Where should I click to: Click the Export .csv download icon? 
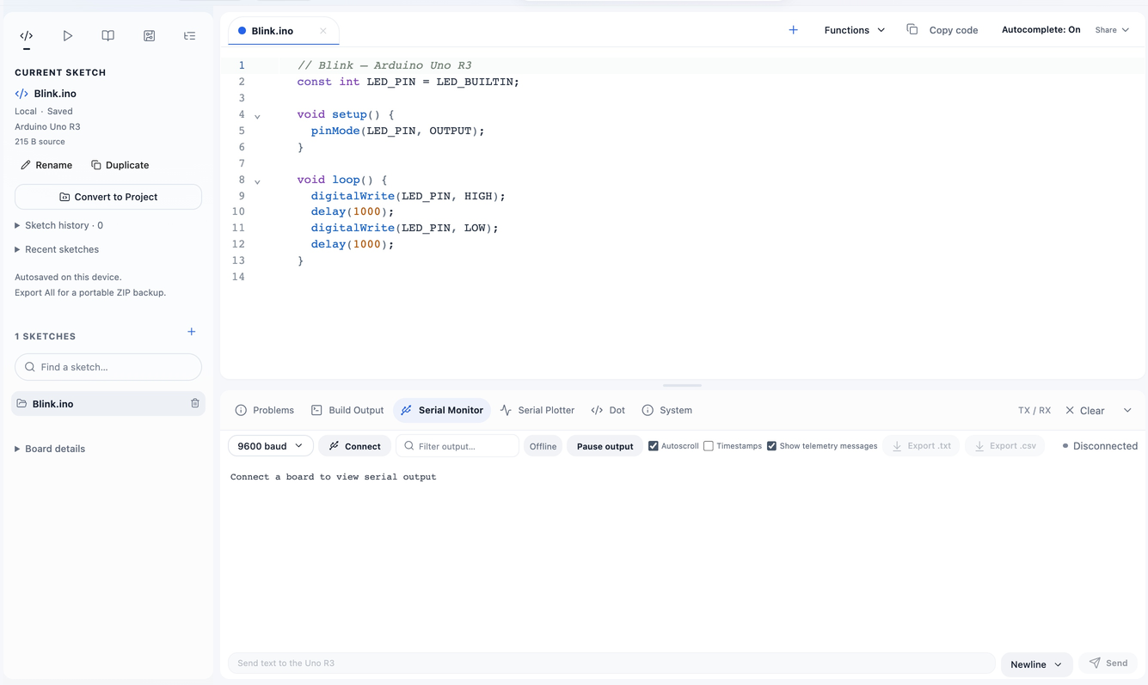click(979, 446)
